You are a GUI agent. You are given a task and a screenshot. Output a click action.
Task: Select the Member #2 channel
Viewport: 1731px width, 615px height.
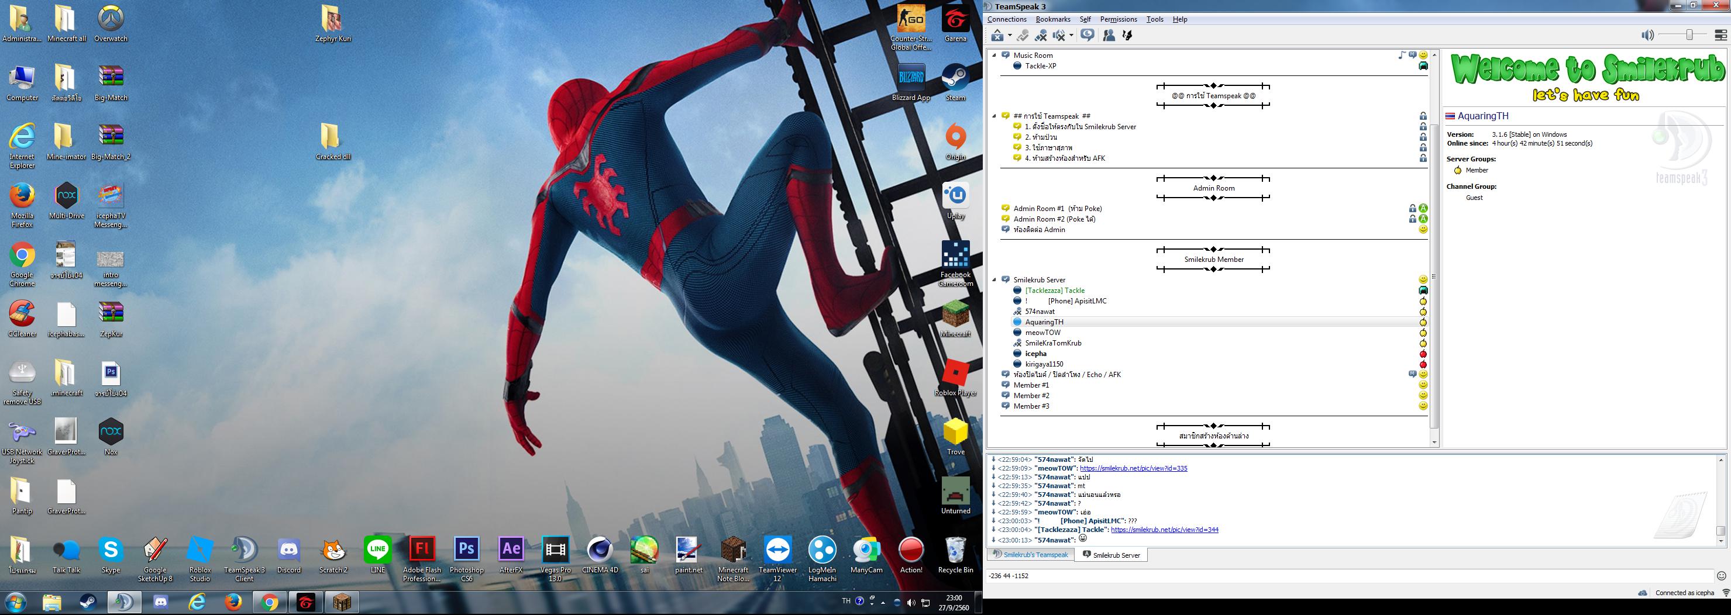coord(1031,395)
